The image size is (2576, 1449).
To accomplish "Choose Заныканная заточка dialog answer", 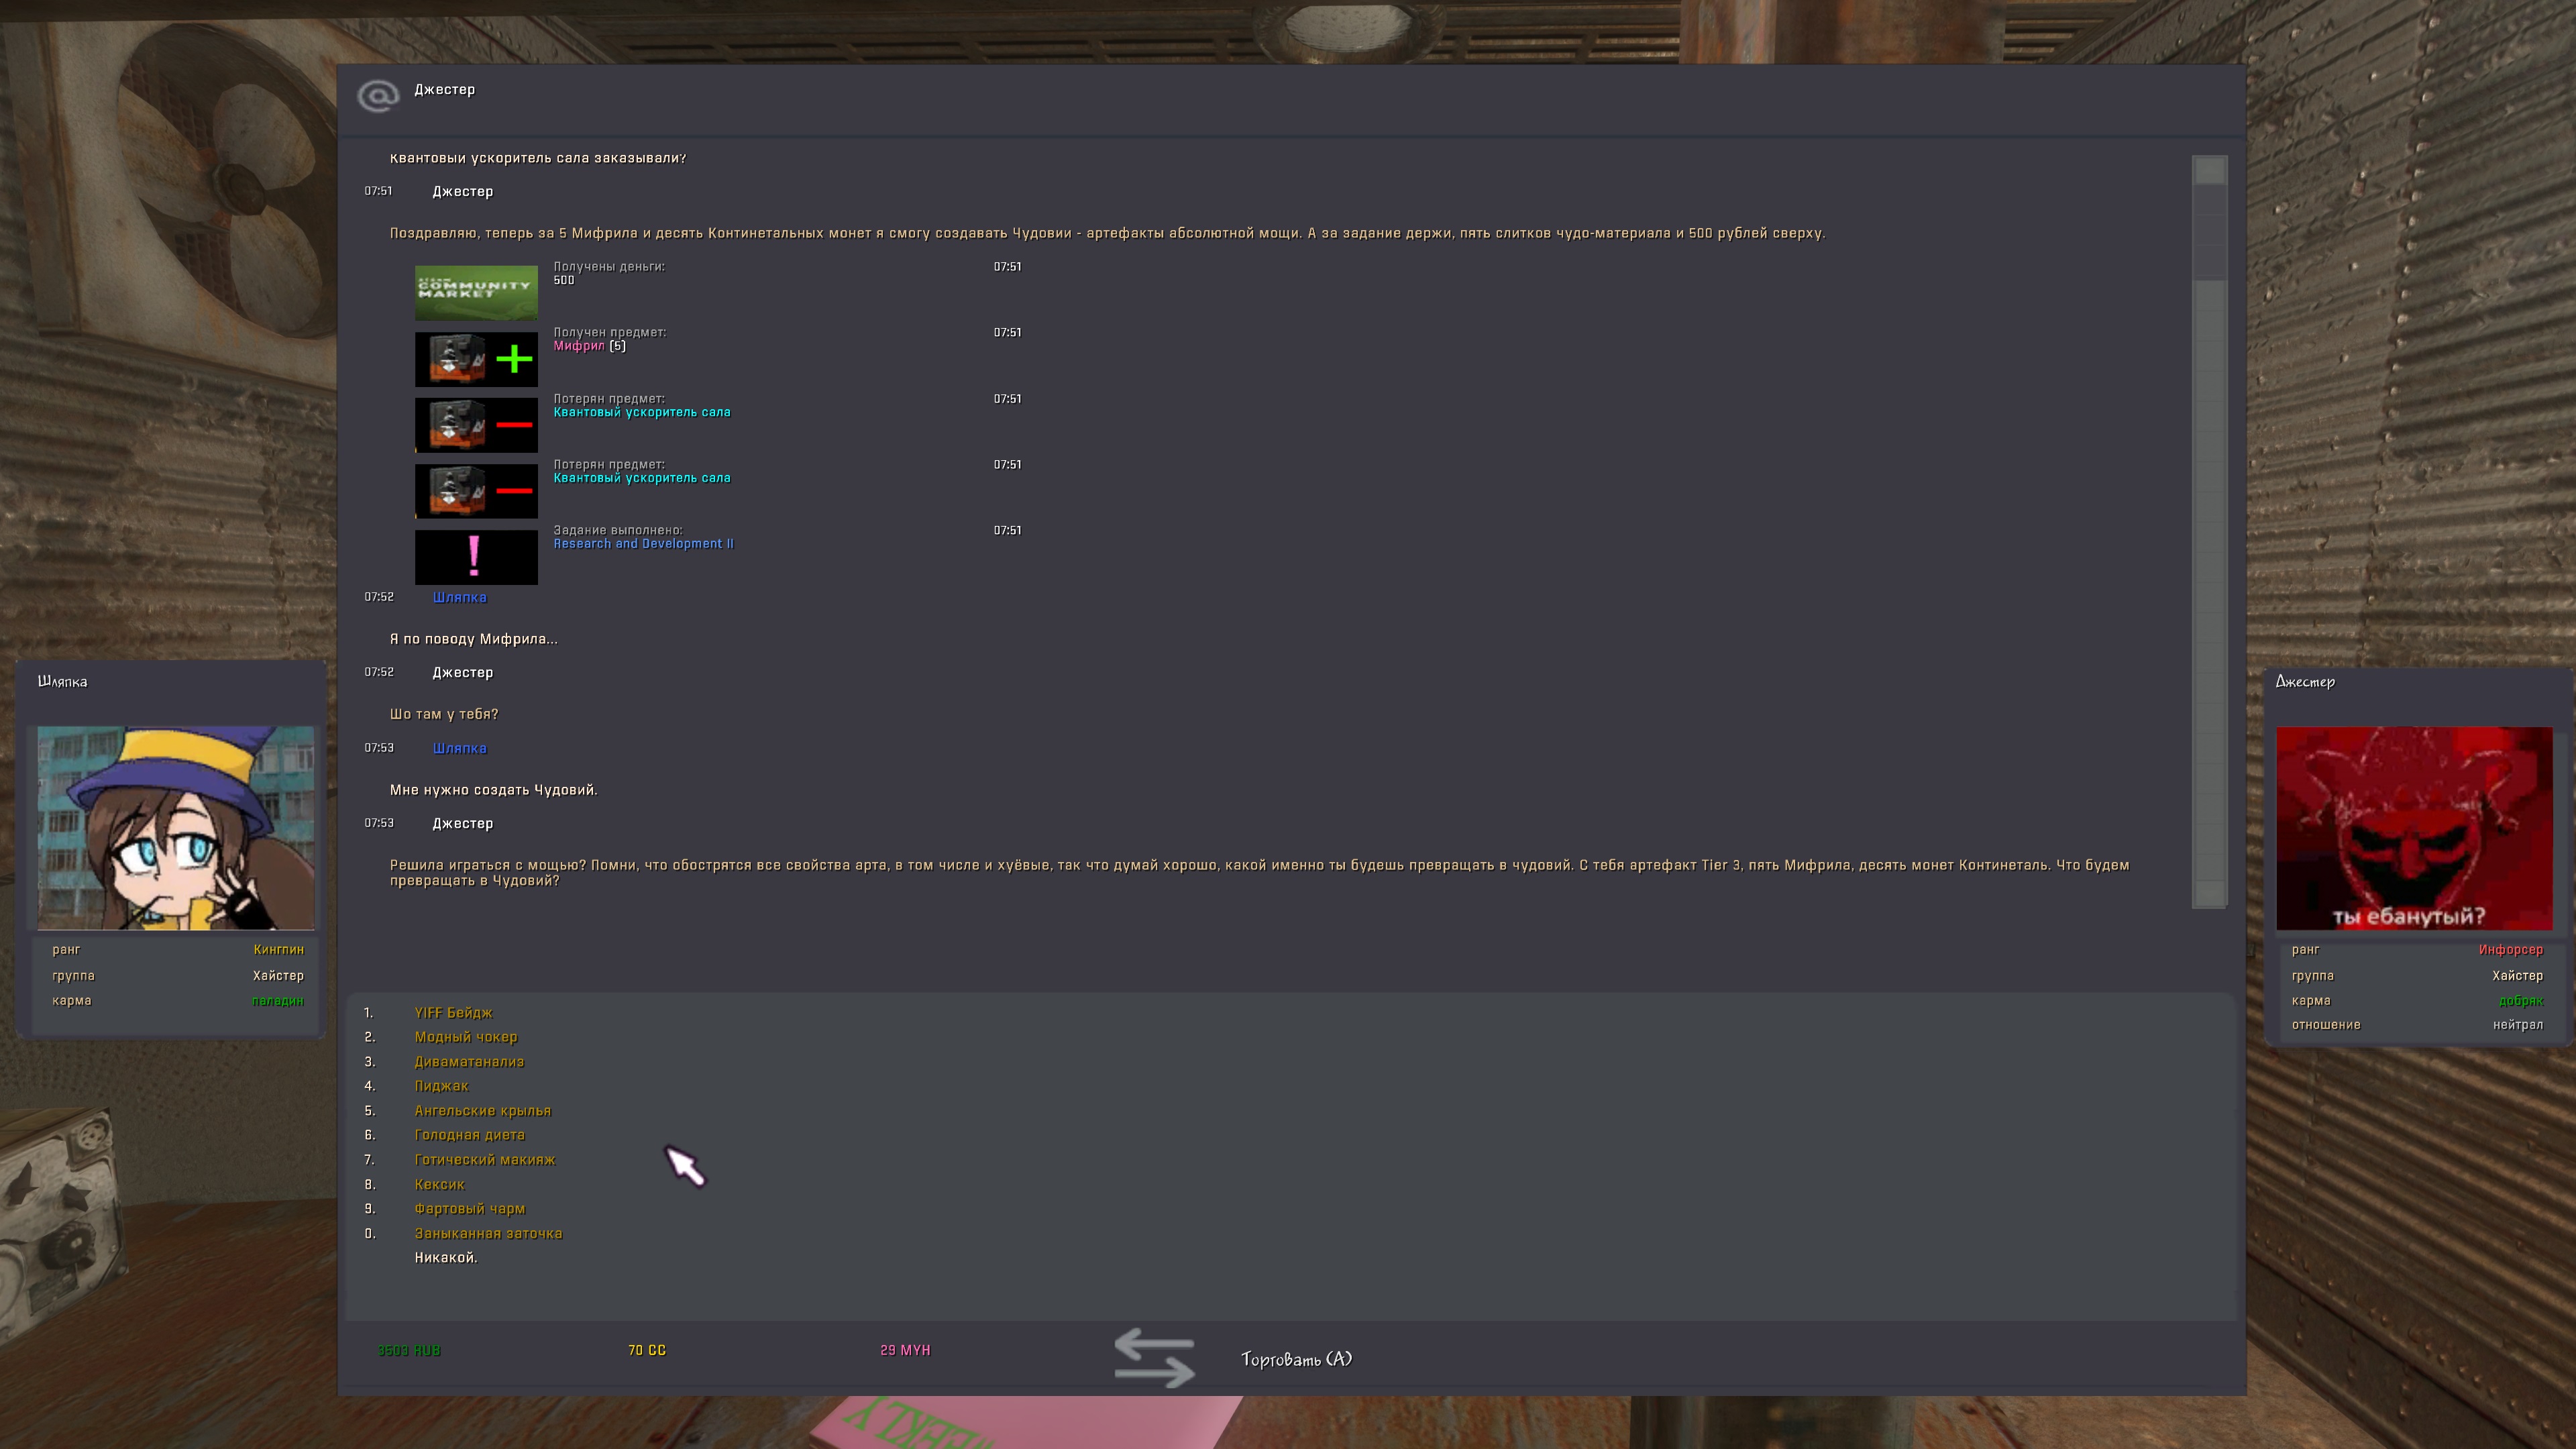I will pyautogui.click(x=488, y=1233).
